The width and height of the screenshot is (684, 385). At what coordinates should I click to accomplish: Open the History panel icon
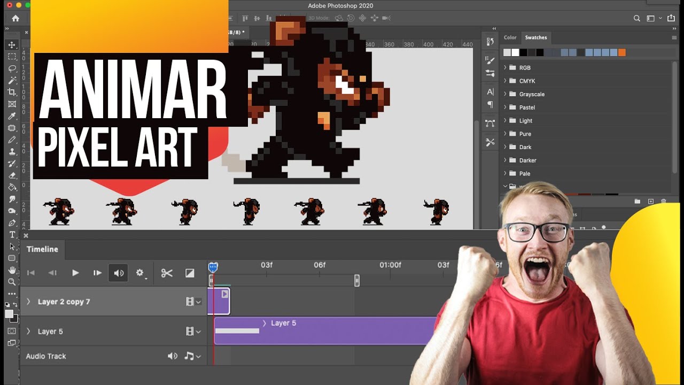pos(490,42)
